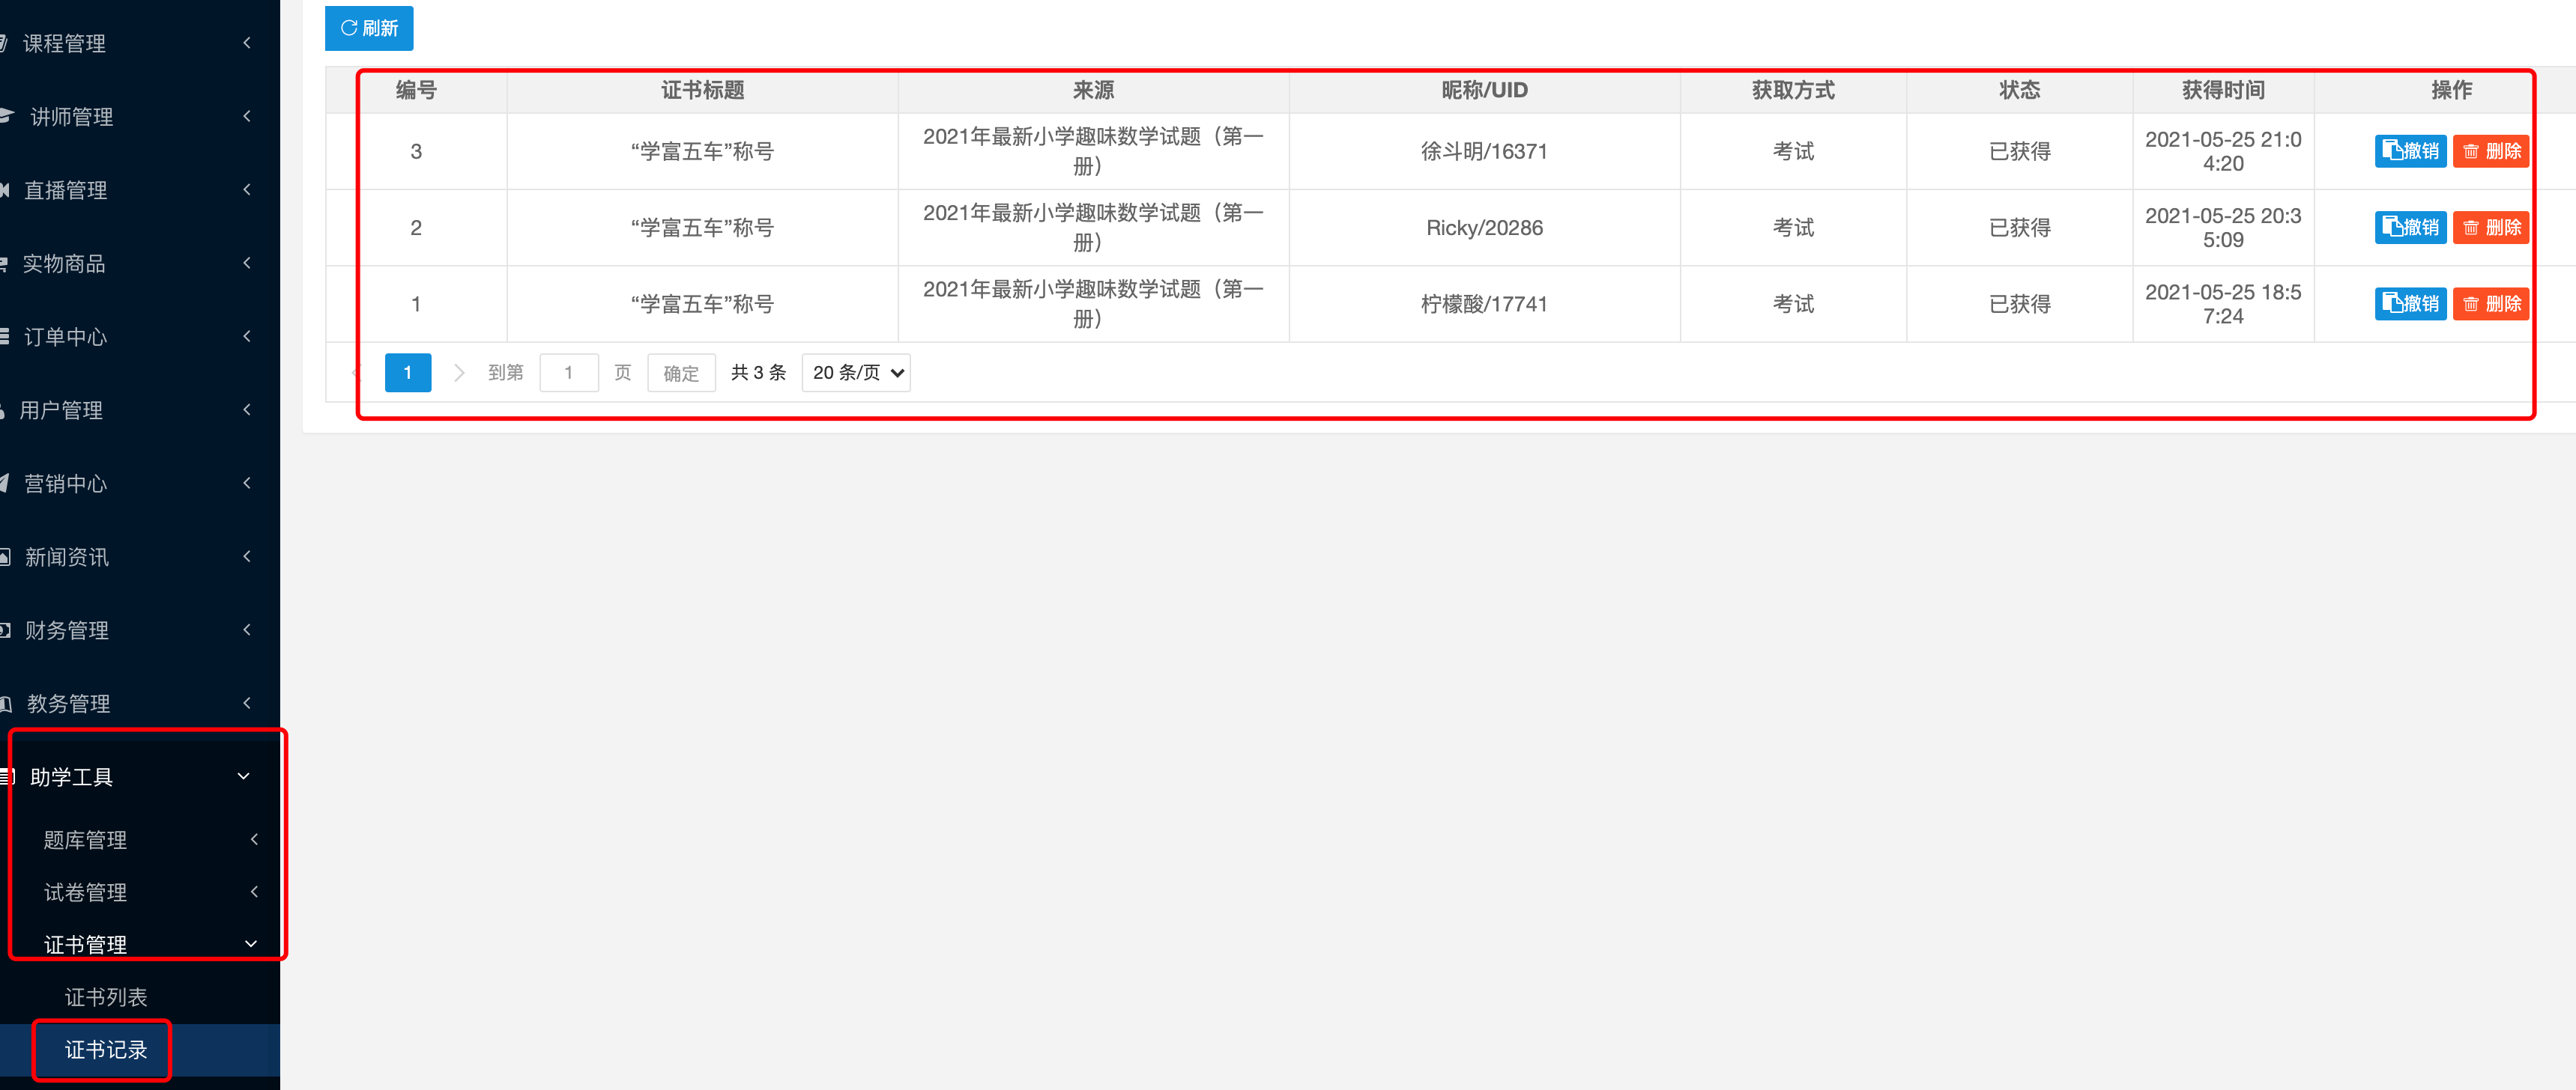
Task: Open the 用户管理 sidebar menu
Action: pyautogui.click(x=140, y=411)
